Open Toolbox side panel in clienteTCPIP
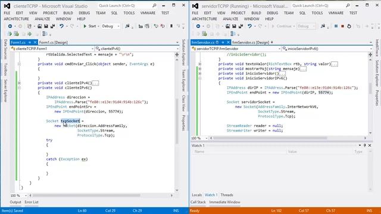This screenshot has height=214, width=381. click(5, 70)
